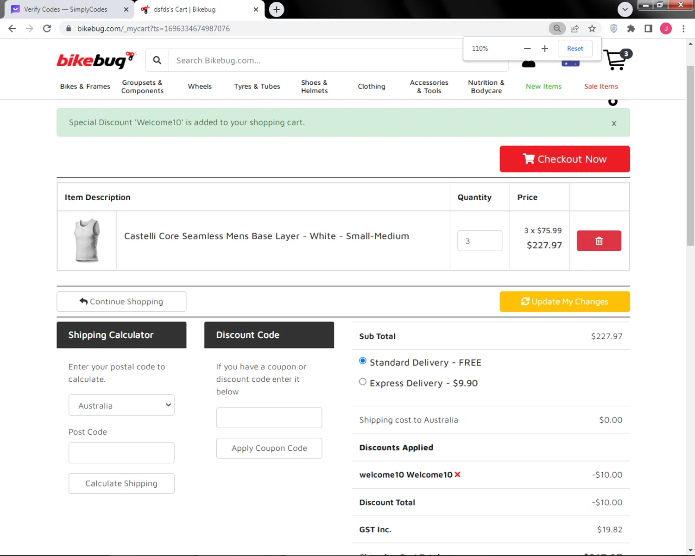Click the zoom magnifier icon in address bar
Image resolution: width=695 pixels, height=556 pixels.
[x=557, y=29]
